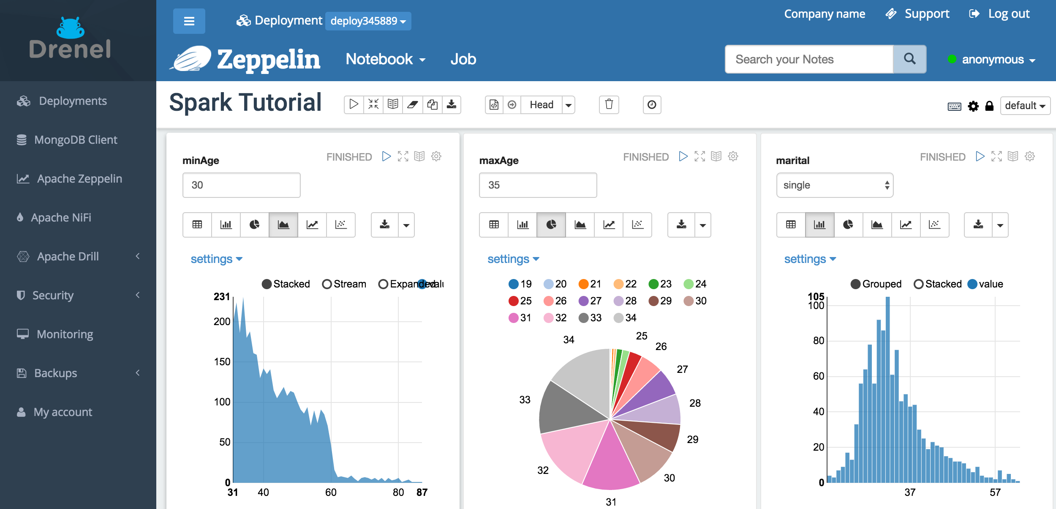The height and width of the screenshot is (509, 1056).
Task: Clone this note using copy icon
Action: 432,104
